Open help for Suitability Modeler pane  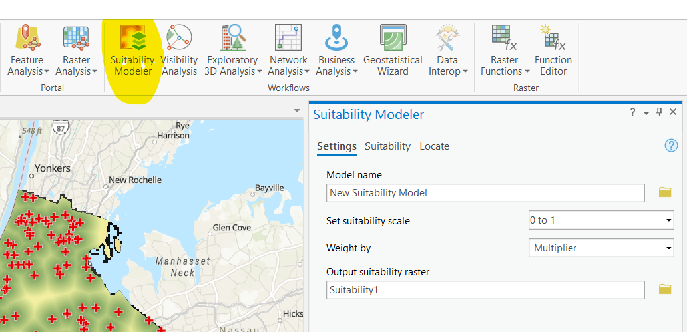coord(671,146)
